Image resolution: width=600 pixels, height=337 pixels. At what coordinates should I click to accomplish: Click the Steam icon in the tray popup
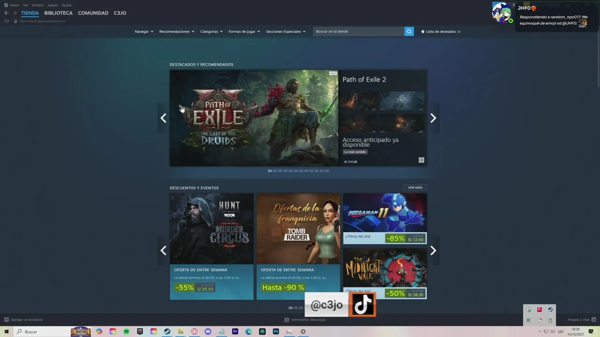(550, 309)
